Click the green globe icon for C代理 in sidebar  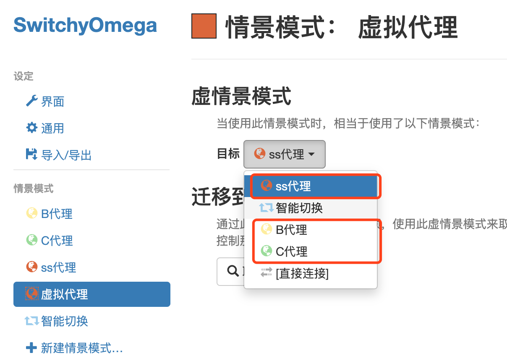pyautogui.click(x=32, y=240)
